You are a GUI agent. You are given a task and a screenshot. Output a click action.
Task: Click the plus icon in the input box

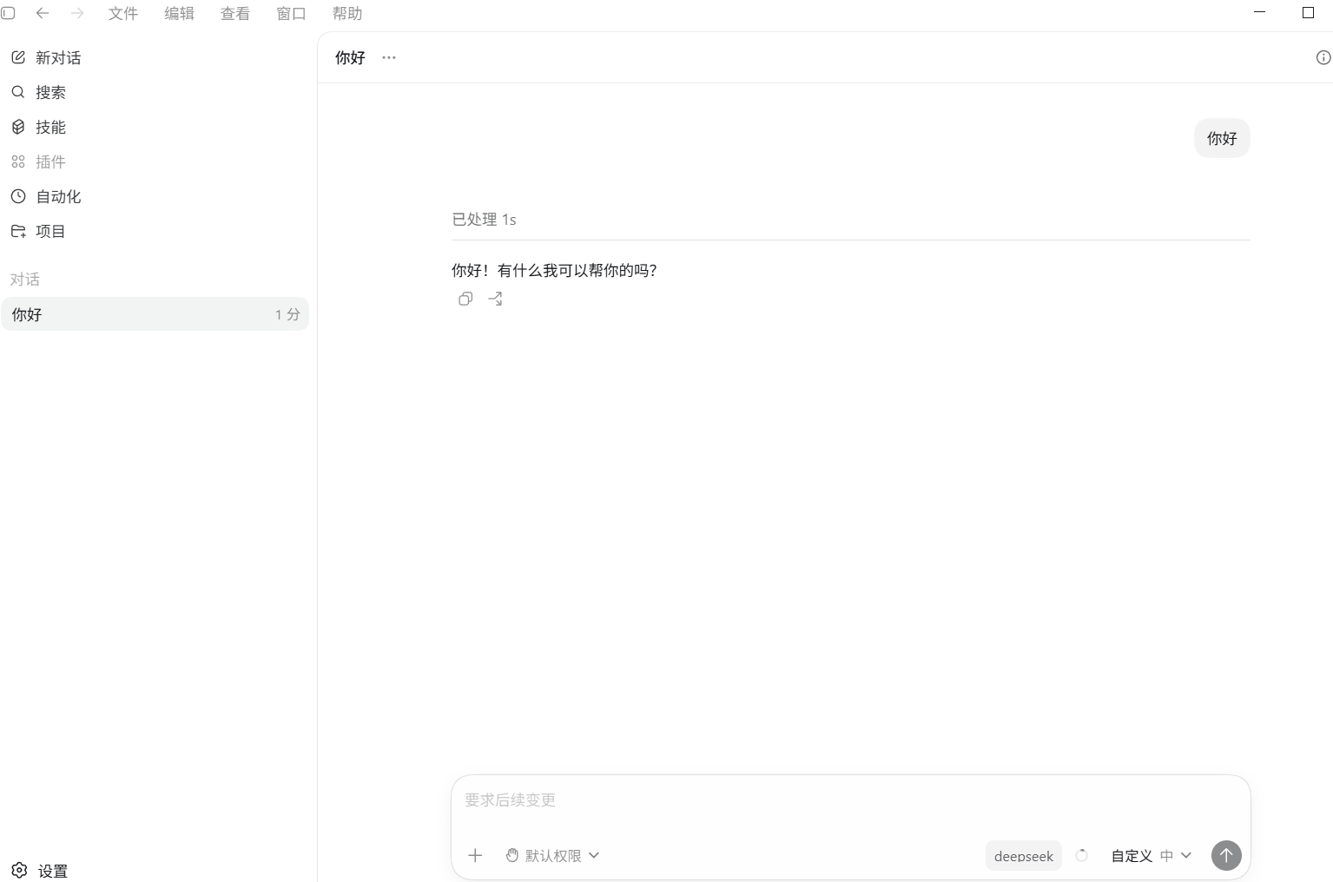[475, 855]
